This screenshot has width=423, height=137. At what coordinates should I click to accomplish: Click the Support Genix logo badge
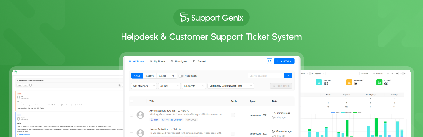pyautogui.click(x=211, y=18)
